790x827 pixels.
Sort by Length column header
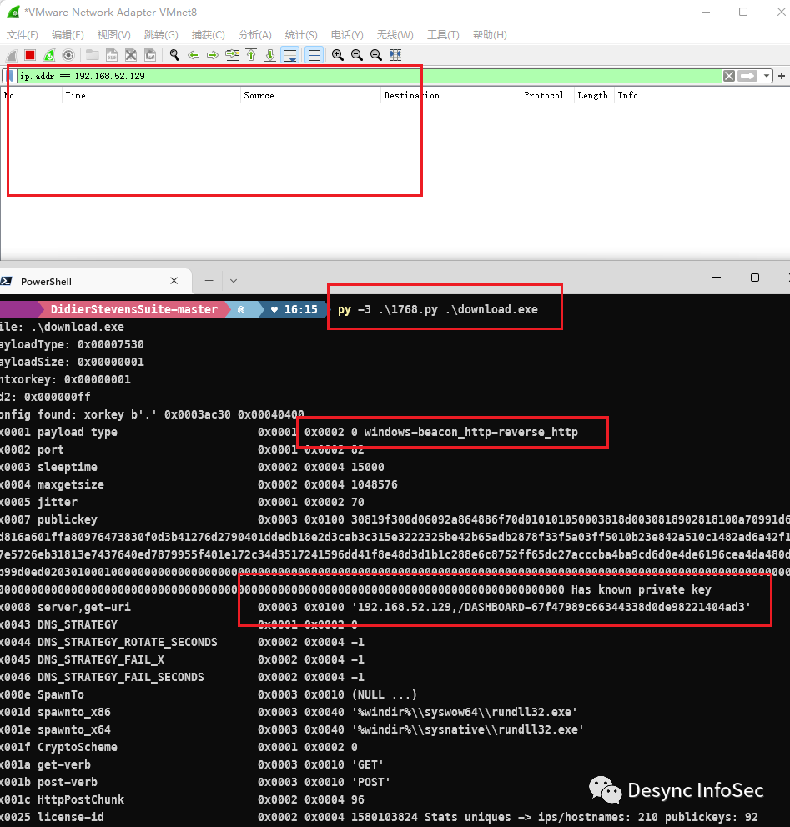pos(594,96)
